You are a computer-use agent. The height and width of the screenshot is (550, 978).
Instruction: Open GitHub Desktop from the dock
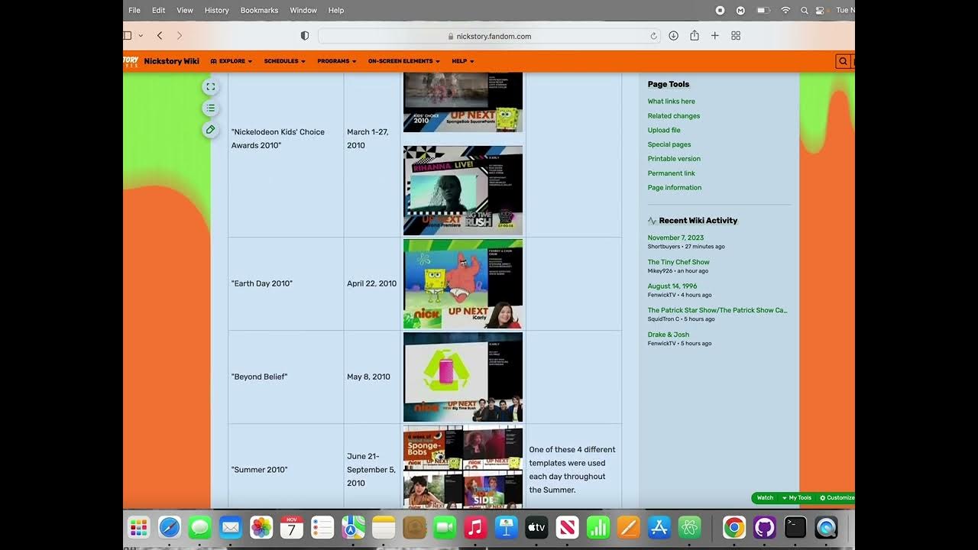[765, 527]
